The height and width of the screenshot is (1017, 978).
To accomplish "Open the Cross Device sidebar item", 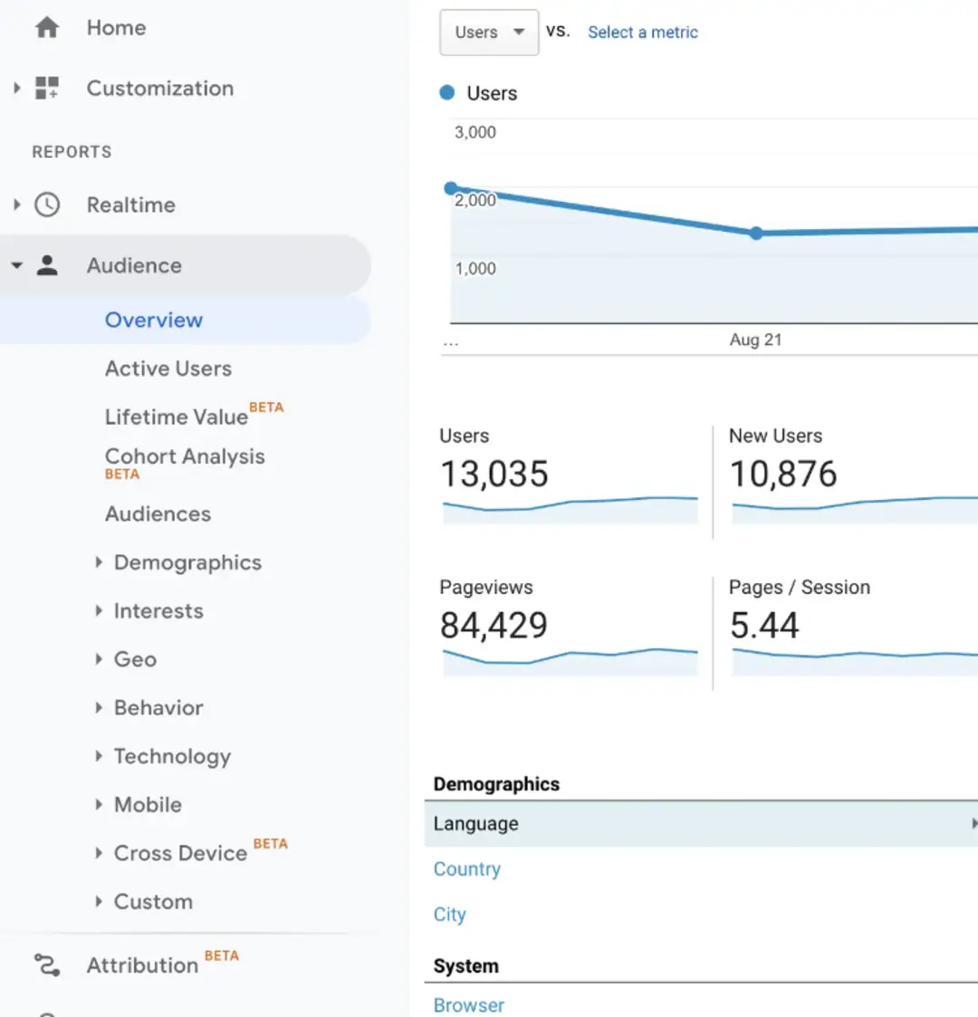I will pos(181,853).
